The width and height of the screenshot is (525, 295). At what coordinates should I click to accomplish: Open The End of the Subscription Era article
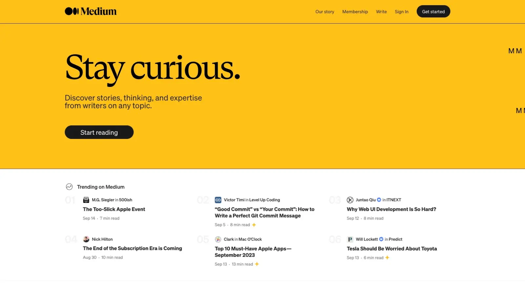(x=132, y=248)
